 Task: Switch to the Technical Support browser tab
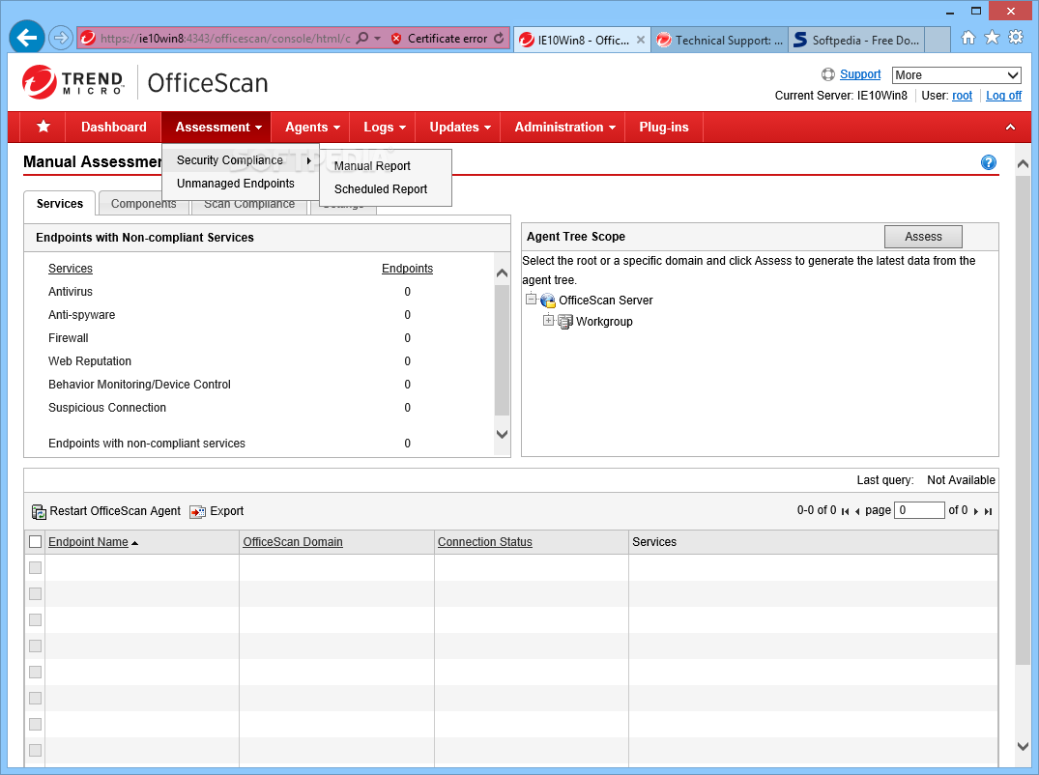click(720, 41)
